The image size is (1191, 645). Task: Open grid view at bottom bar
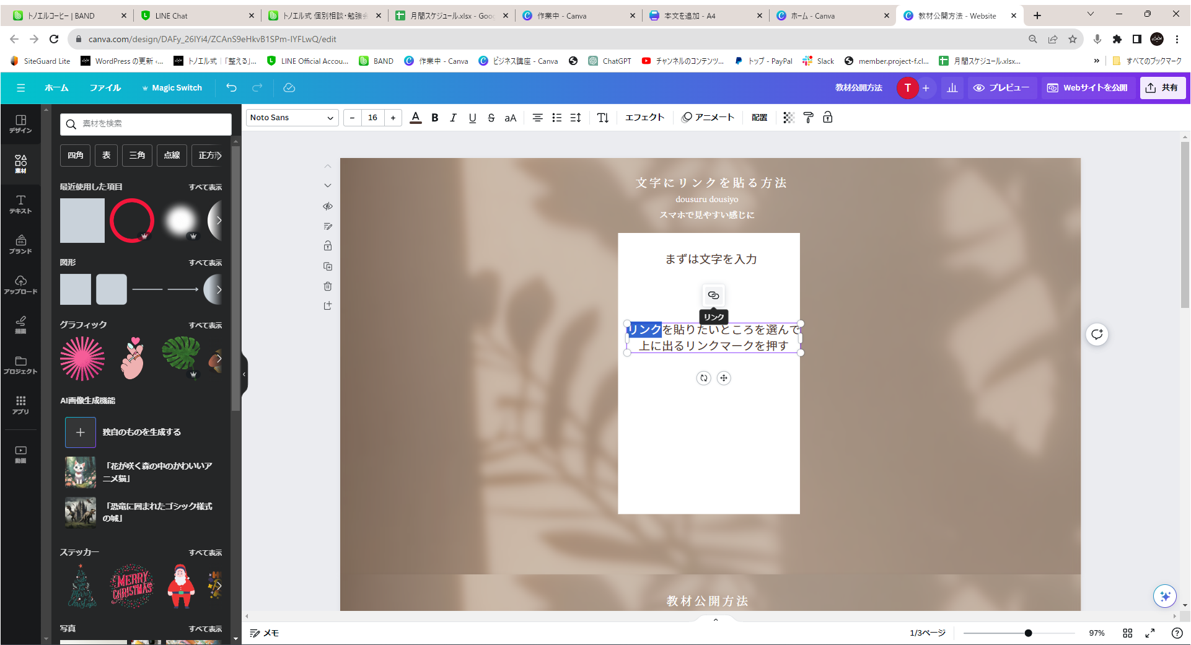point(1127,633)
